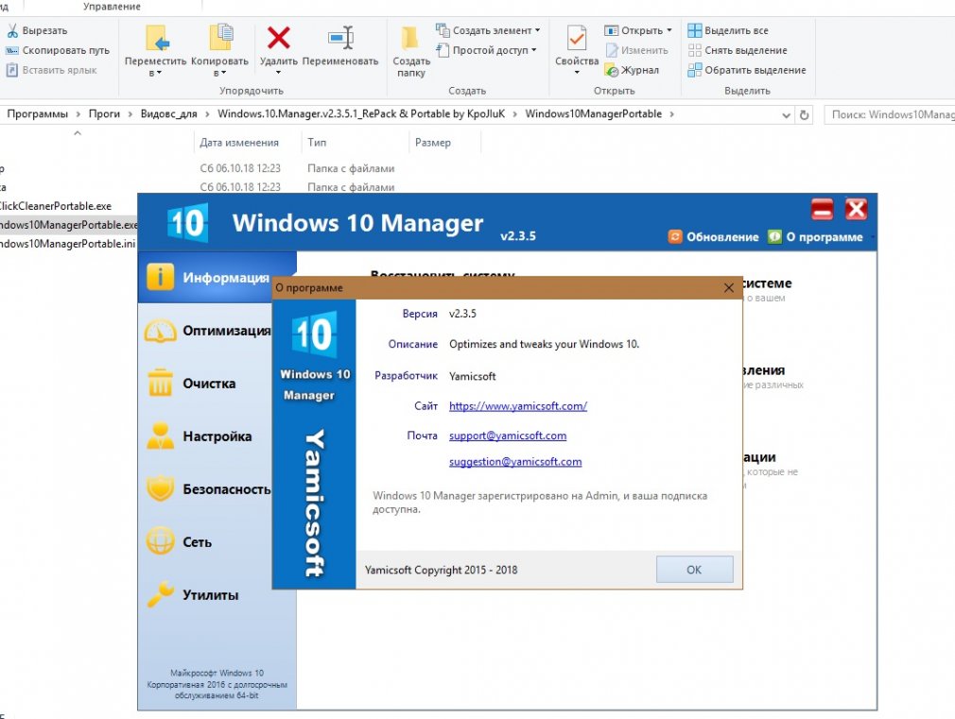This screenshot has height=719, width=955.
Task: Select the ClickCleanerPortable.exe file
Action: 56,206
